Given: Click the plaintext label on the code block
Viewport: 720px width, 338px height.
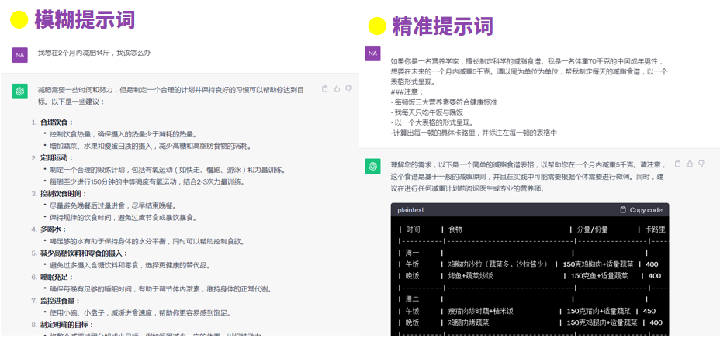Looking at the screenshot, I should (x=411, y=210).
